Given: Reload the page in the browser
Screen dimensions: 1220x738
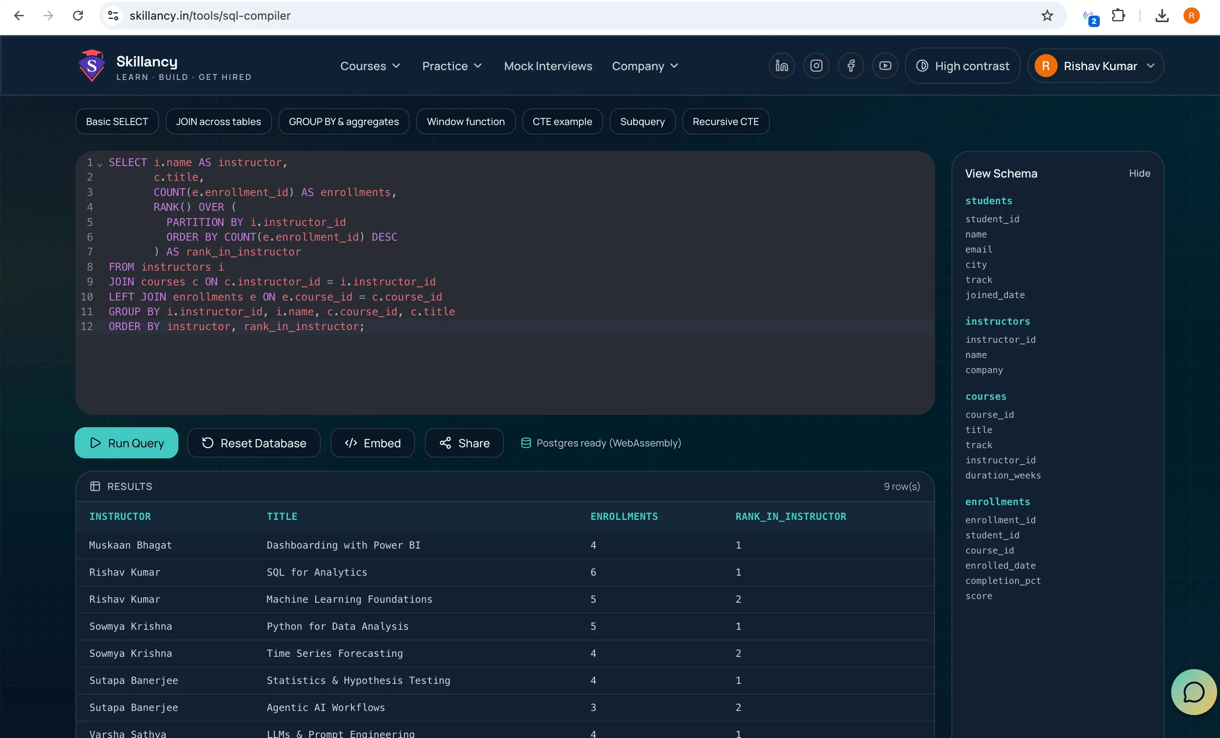Looking at the screenshot, I should (78, 16).
